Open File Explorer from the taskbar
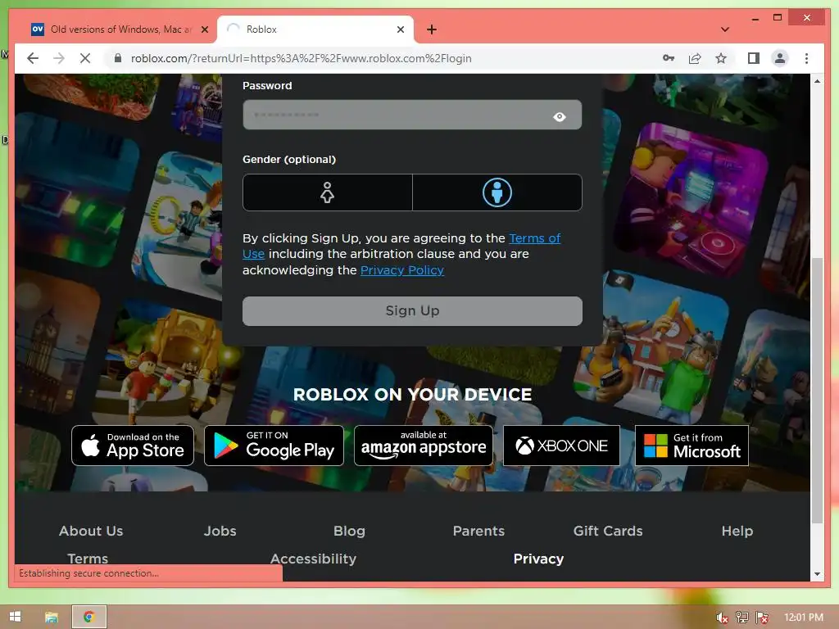Screen dimensions: 839x629 [x=52, y=617]
